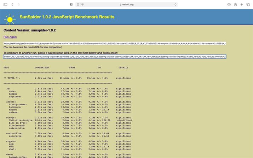Click the TO column header
This screenshot has width=253, height=158.
pyautogui.click(x=99, y=68)
